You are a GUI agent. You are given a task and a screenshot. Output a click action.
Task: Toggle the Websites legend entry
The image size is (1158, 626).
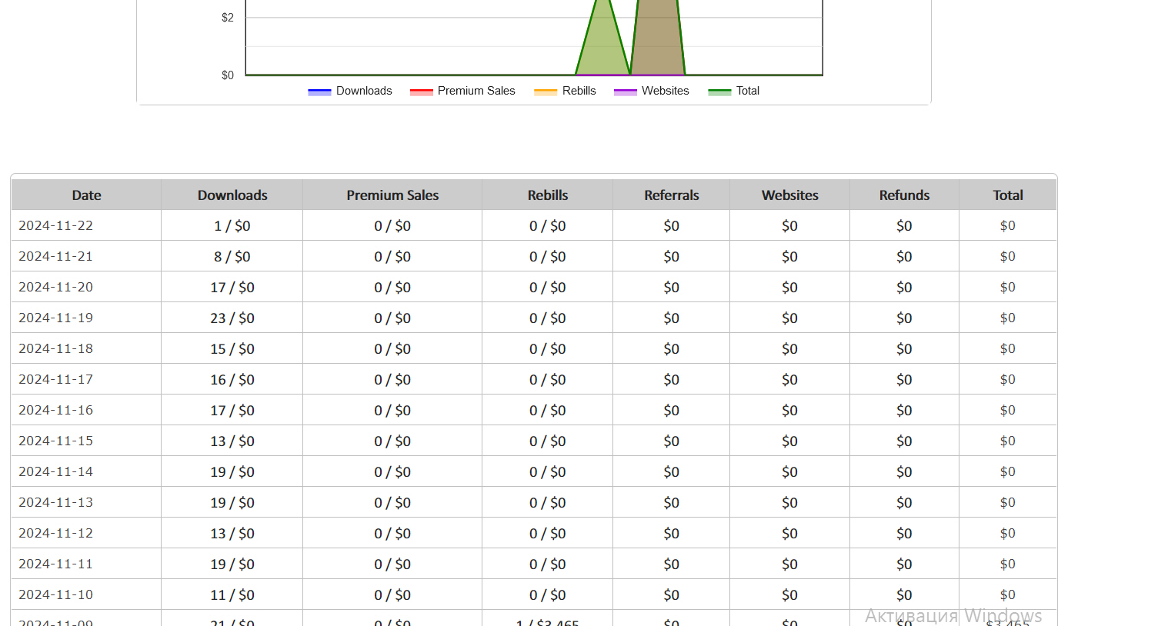pyautogui.click(x=652, y=91)
